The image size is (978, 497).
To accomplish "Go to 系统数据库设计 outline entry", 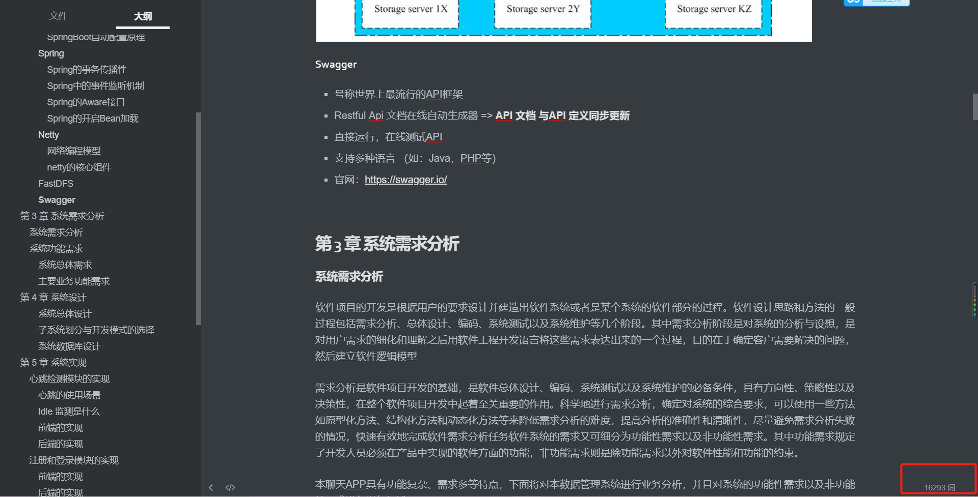I will 69,346.
